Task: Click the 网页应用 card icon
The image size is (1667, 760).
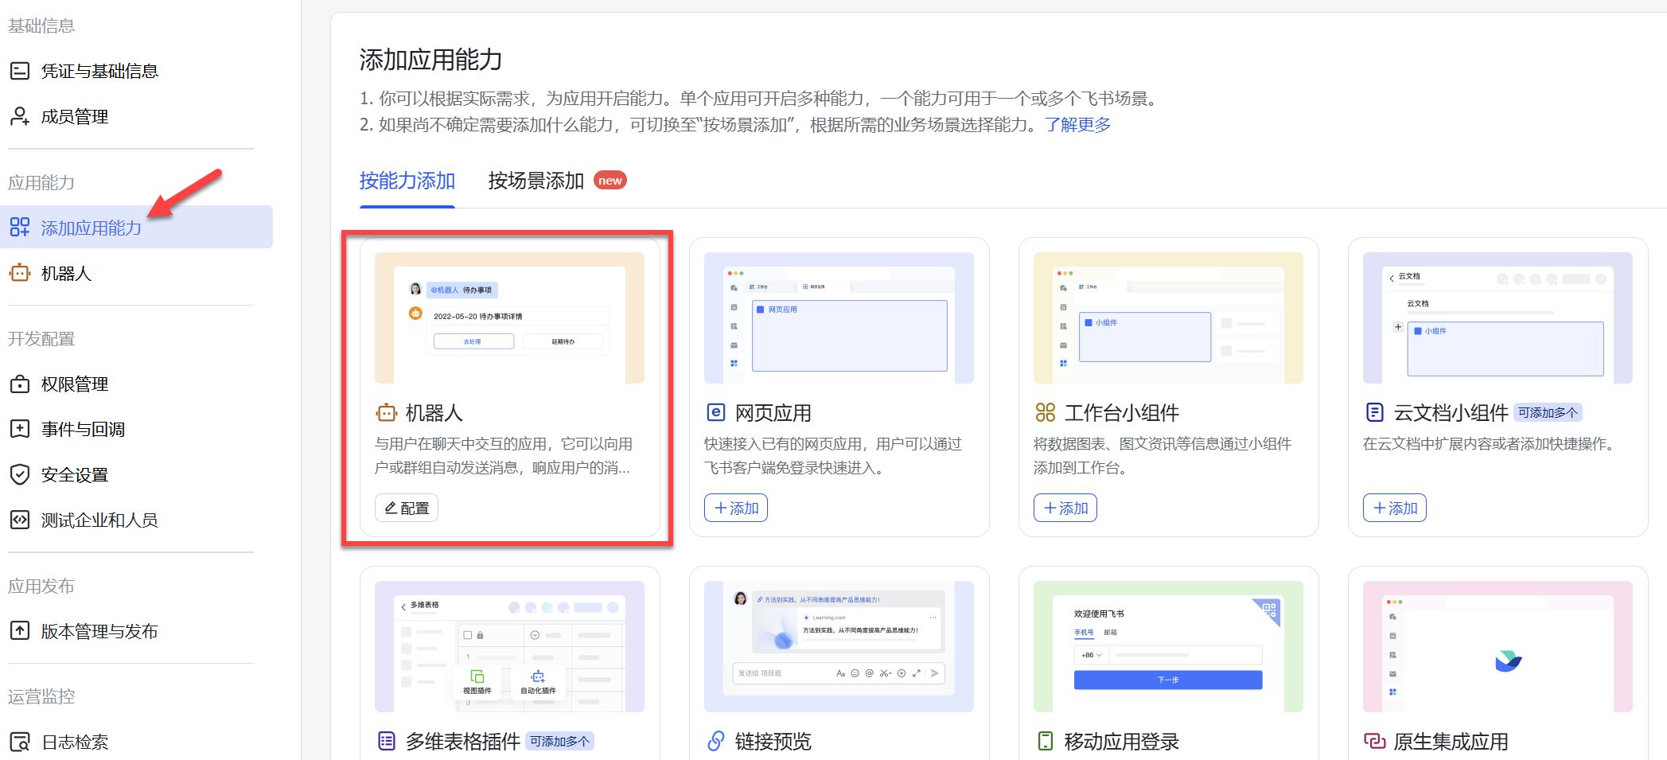Action: point(716,412)
